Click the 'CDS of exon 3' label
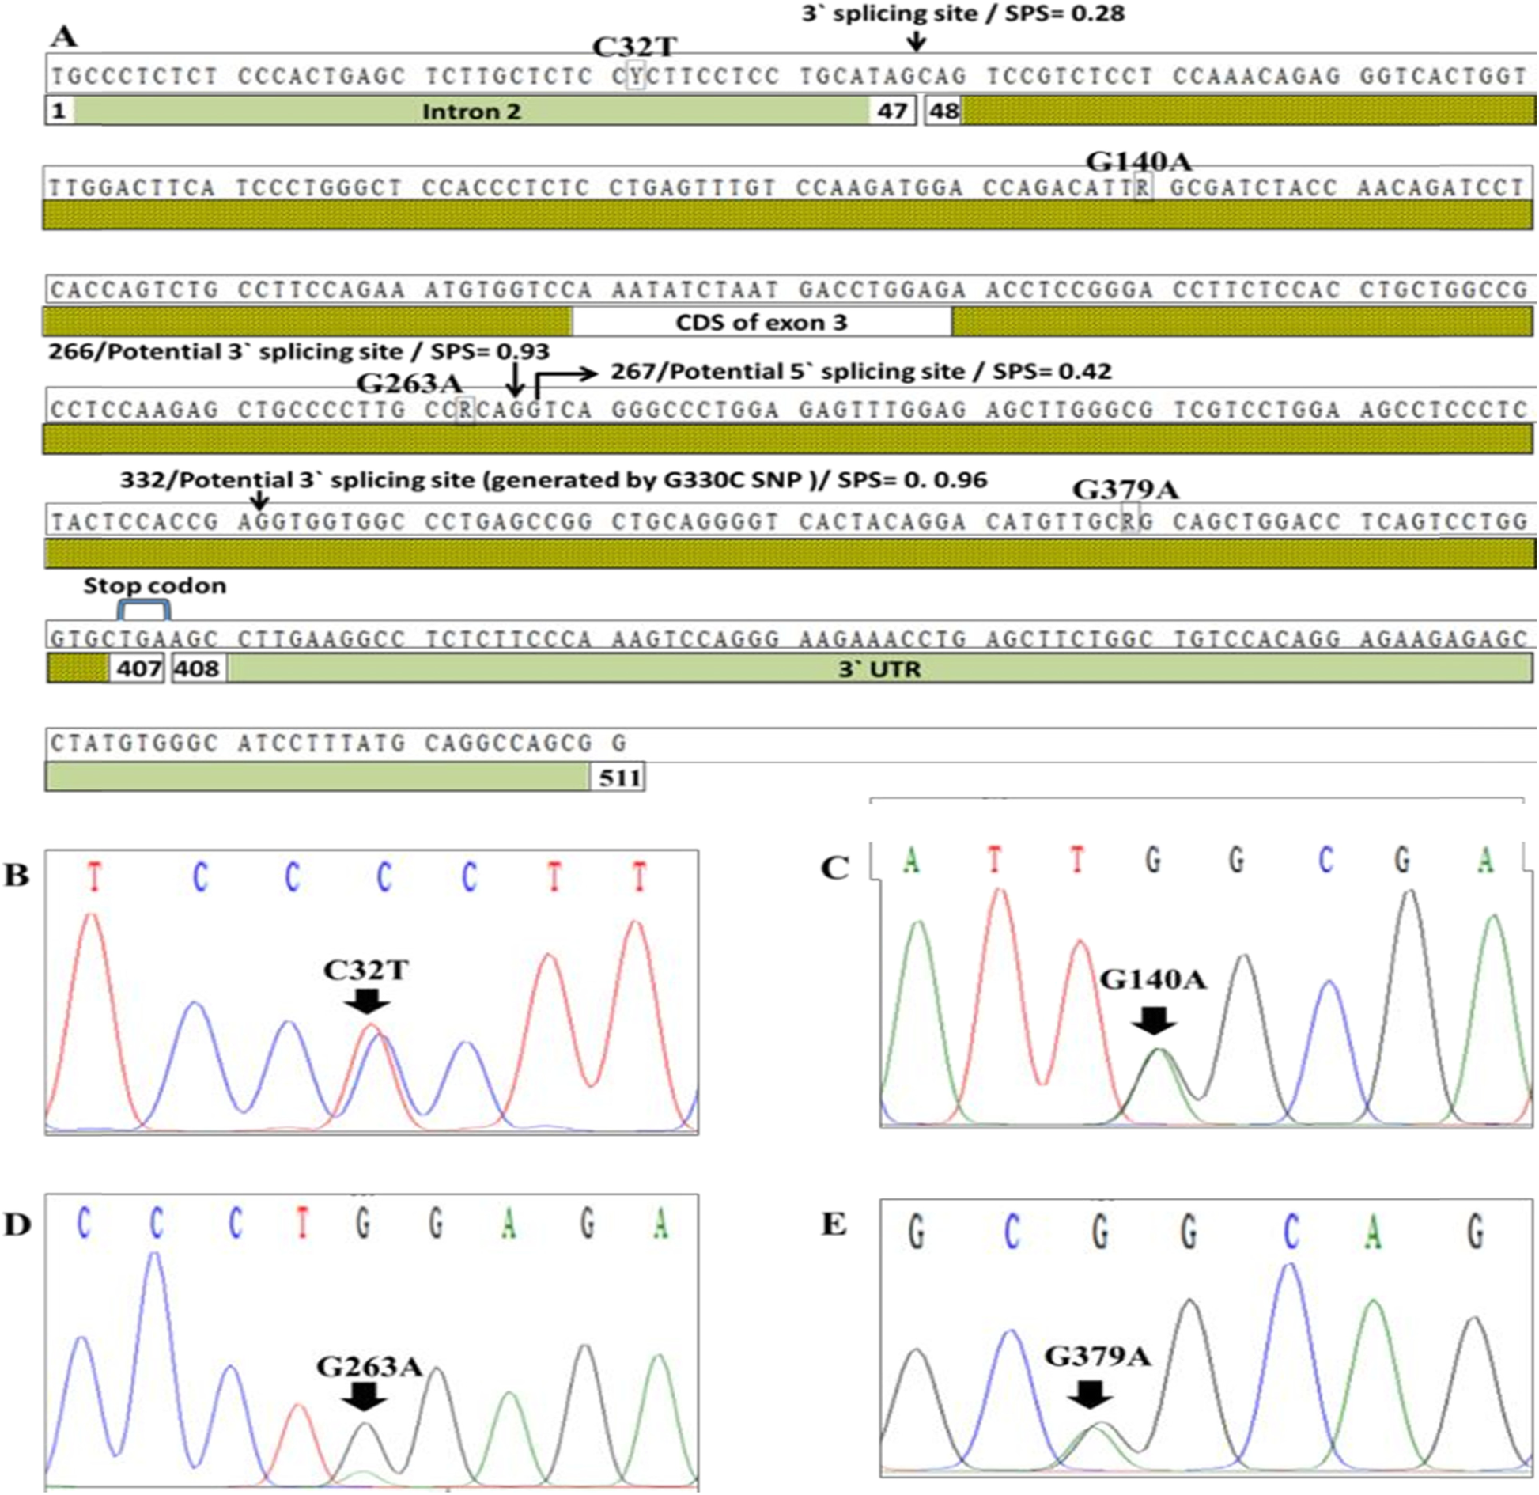The width and height of the screenshot is (1539, 1495). coord(761,322)
